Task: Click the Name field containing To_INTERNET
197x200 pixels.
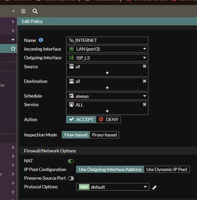Action: click(x=107, y=40)
